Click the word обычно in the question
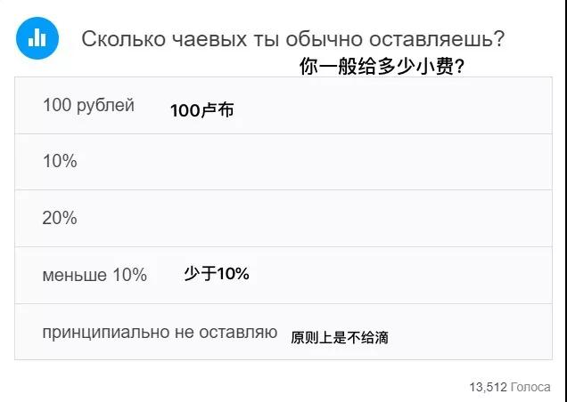This screenshot has height=402, width=567. [x=324, y=39]
